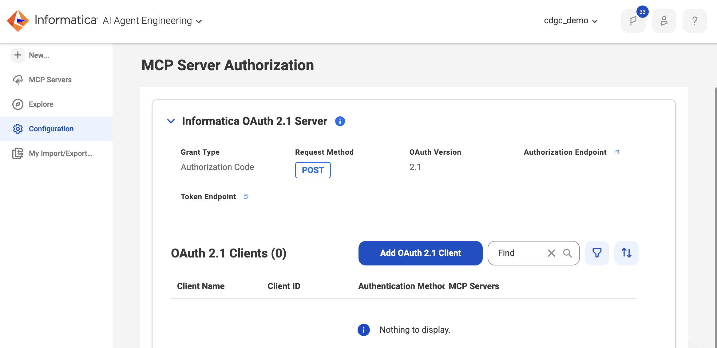Copy the Token Endpoint value
This screenshot has width=717, height=348.
(246, 197)
